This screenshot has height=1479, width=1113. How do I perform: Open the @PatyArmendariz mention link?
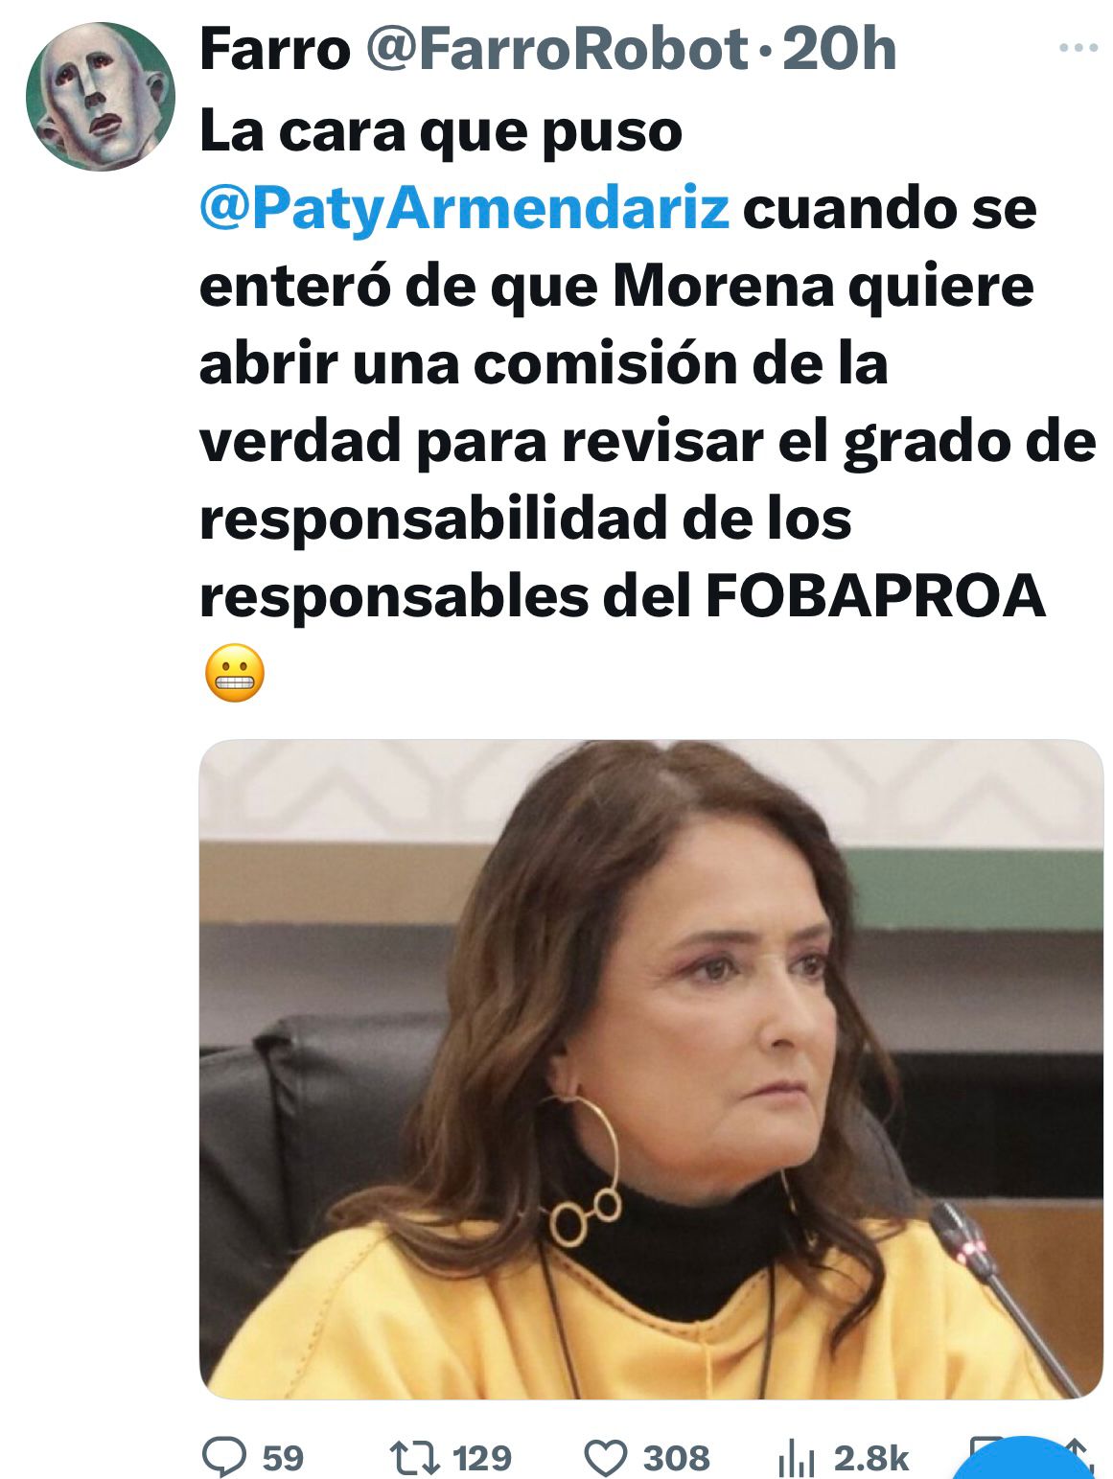click(x=464, y=208)
